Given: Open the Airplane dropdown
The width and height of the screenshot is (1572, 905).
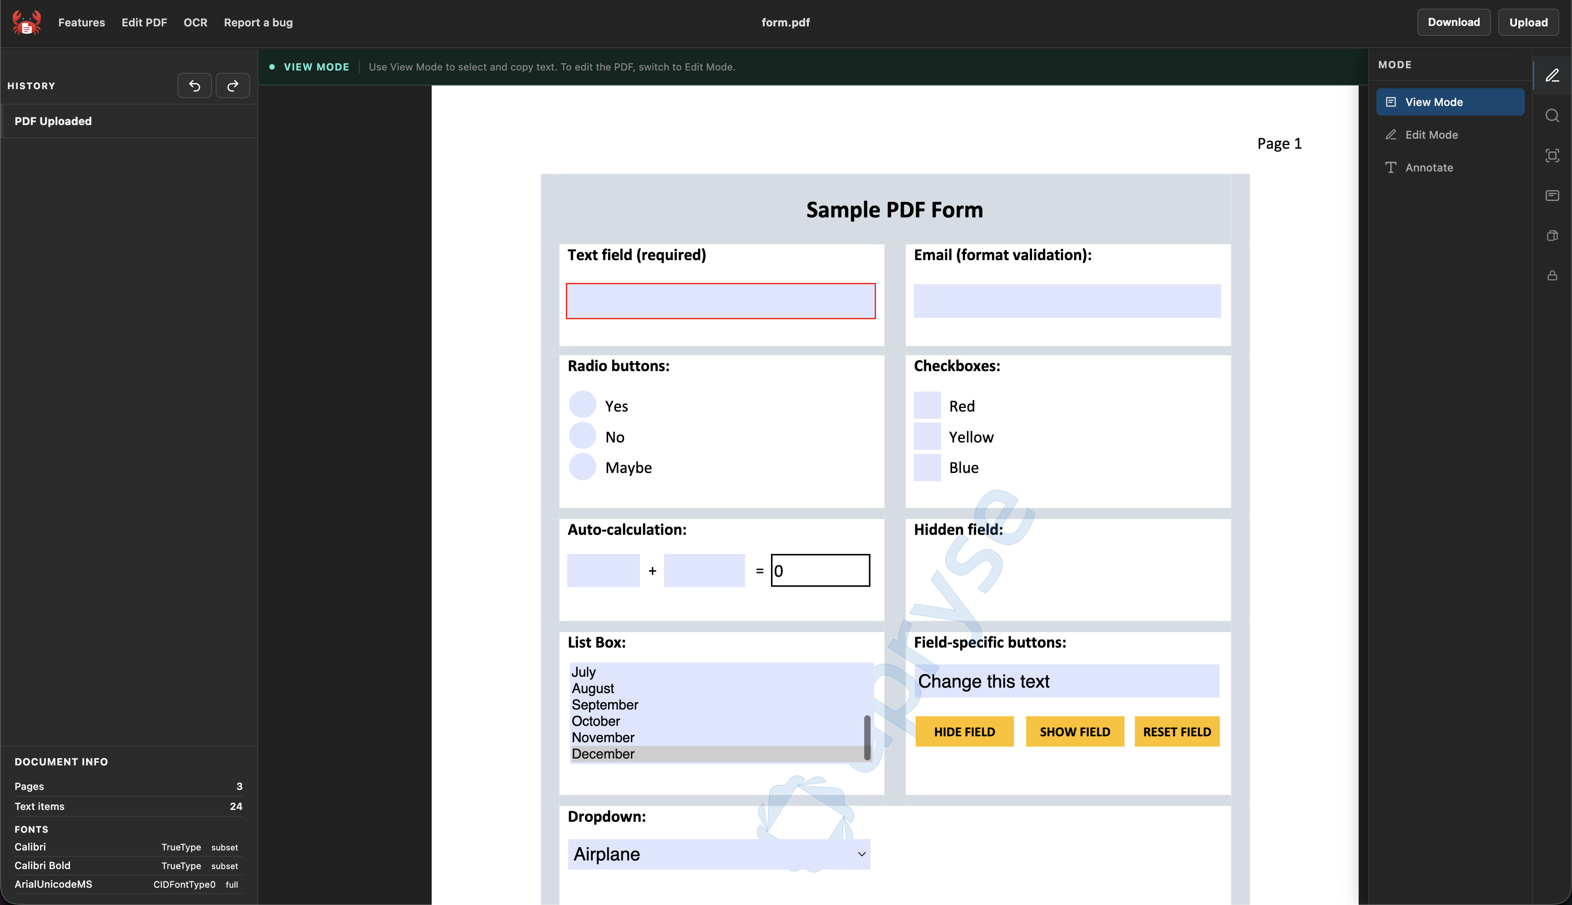Looking at the screenshot, I should coord(719,854).
